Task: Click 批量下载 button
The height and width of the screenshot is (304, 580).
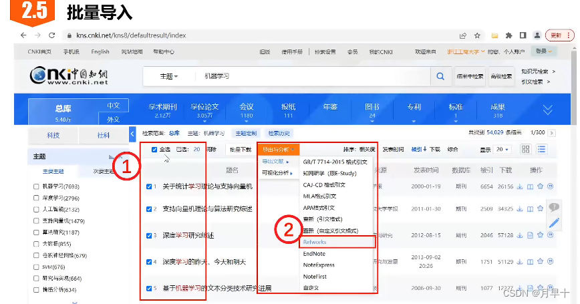Action: point(241,150)
